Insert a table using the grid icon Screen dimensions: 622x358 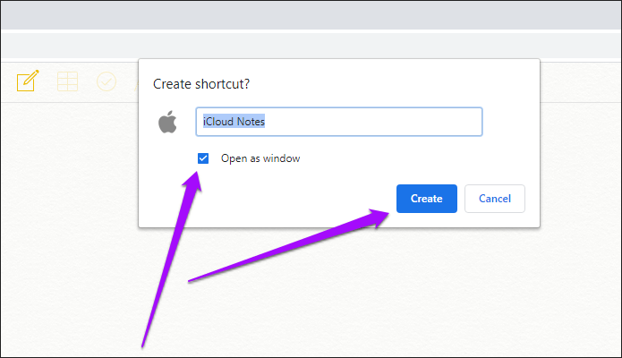[67, 81]
